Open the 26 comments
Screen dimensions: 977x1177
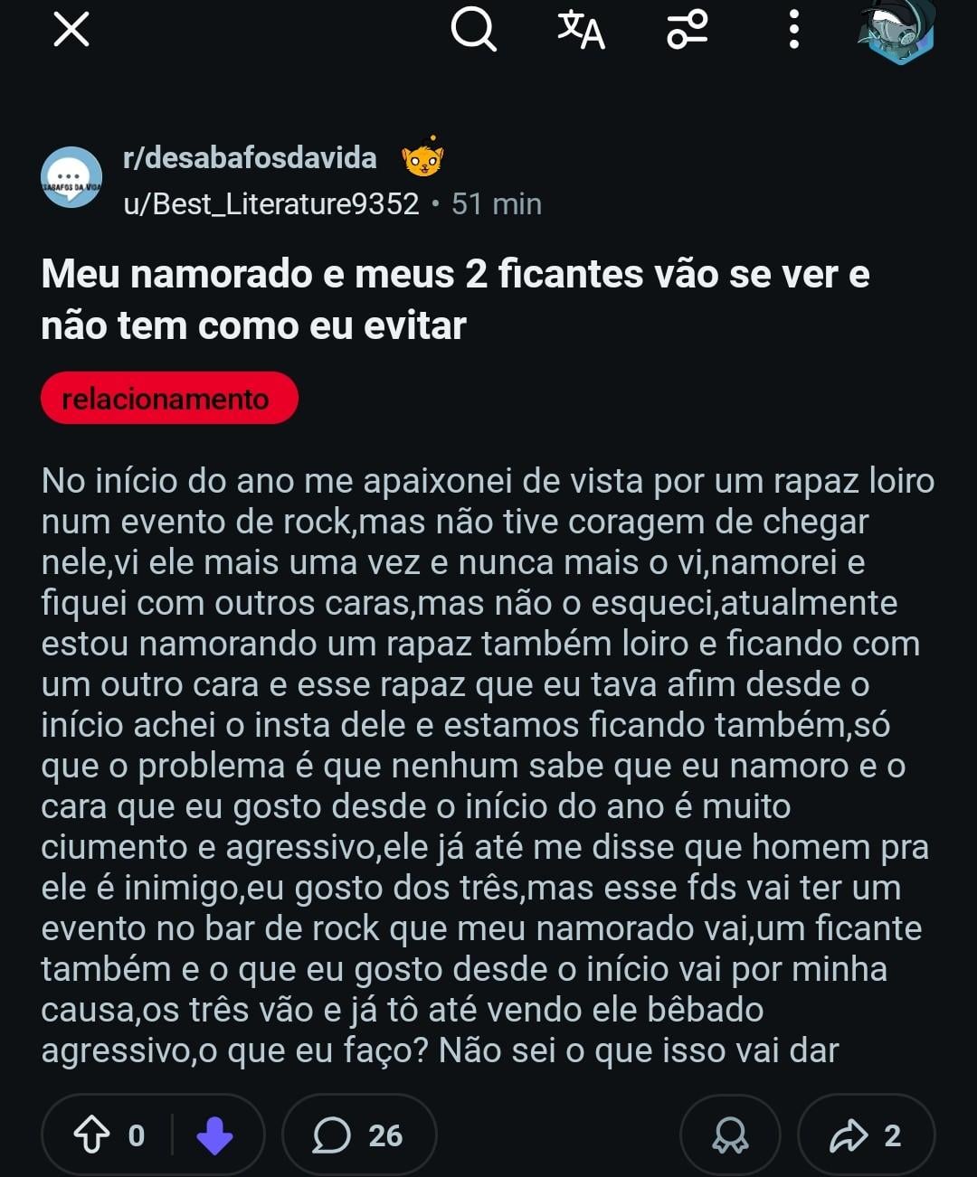click(359, 1135)
